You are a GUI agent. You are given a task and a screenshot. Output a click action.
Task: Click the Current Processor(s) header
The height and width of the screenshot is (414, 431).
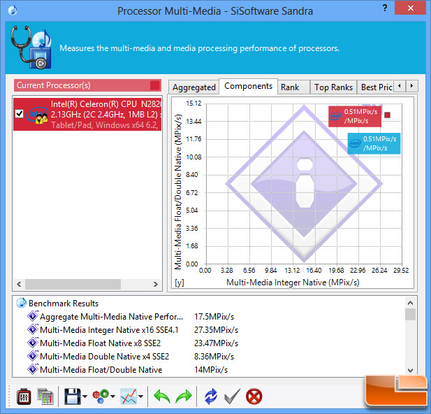click(x=87, y=85)
